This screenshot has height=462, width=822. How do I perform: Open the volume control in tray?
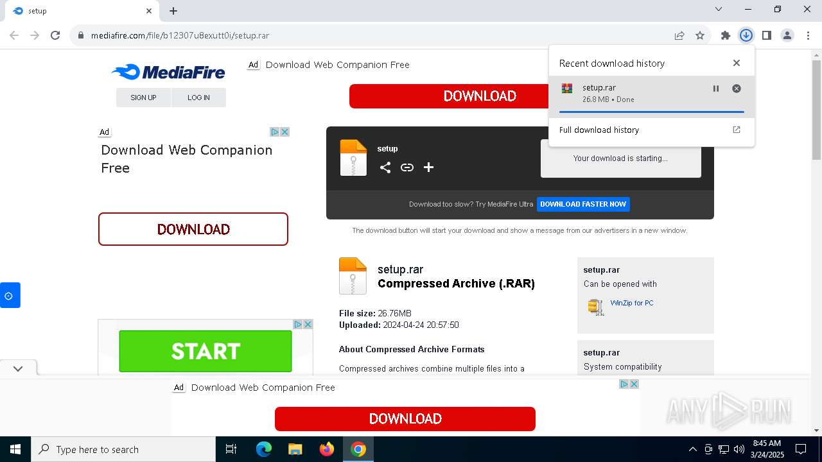(x=739, y=449)
